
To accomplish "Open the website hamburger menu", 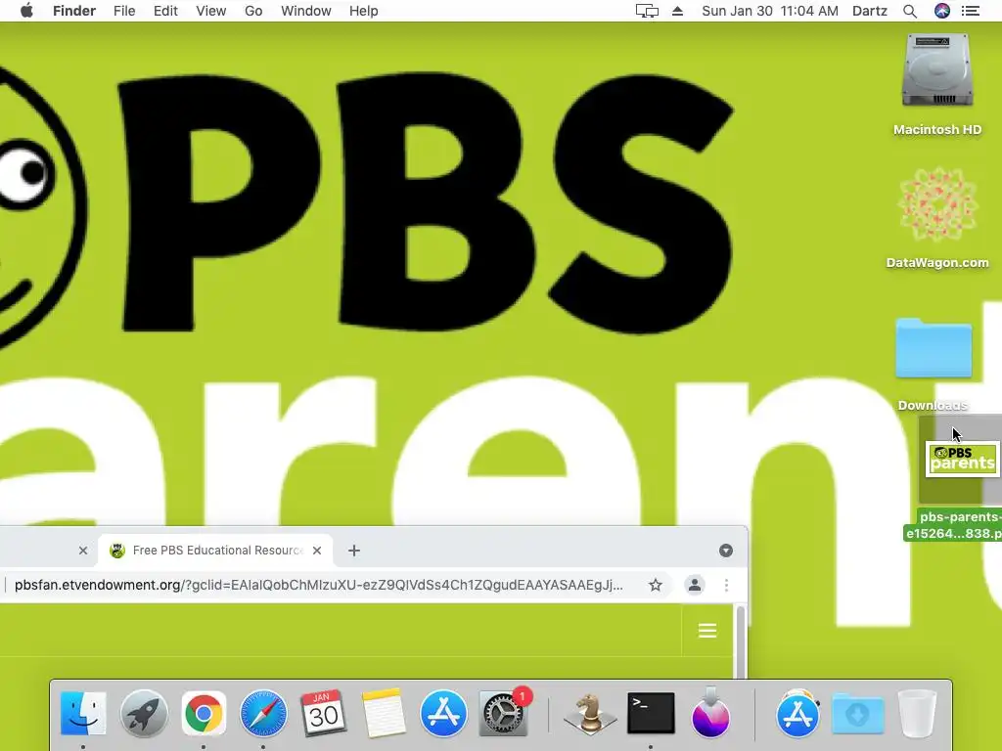I will click(x=706, y=631).
